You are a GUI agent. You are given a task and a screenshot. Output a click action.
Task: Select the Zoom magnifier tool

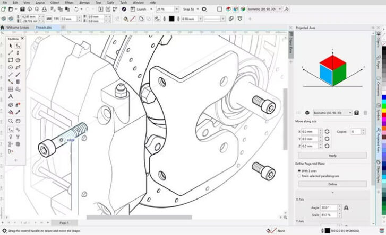tap(11, 121)
